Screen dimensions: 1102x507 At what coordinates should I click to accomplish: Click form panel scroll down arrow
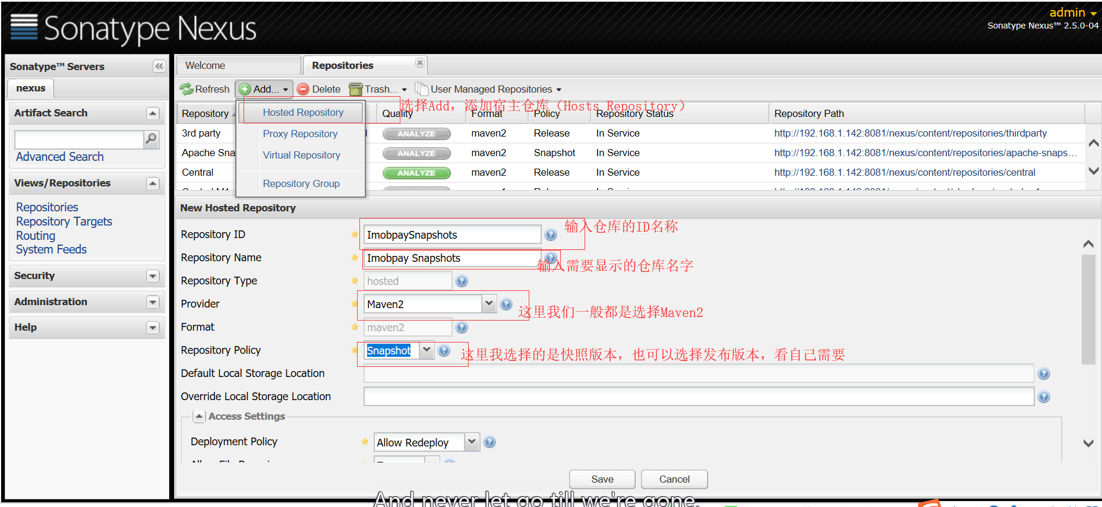tap(1088, 443)
